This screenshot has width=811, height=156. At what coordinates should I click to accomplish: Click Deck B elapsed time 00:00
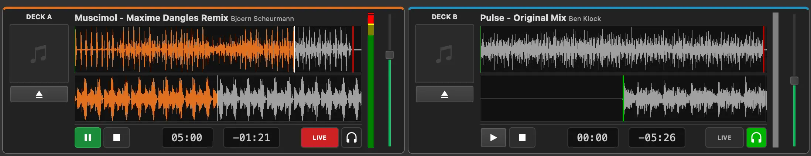tap(592, 138)
